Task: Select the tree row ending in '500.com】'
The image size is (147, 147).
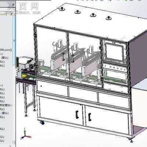Action: 6,50
